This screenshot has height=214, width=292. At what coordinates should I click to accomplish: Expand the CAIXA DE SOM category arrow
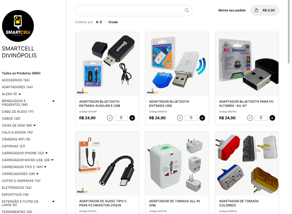35,125
